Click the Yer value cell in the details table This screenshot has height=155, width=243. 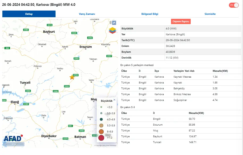203,34
